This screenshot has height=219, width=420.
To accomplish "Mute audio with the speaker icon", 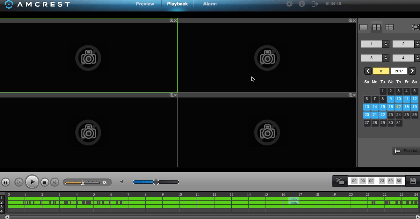I will pos(122,182).
